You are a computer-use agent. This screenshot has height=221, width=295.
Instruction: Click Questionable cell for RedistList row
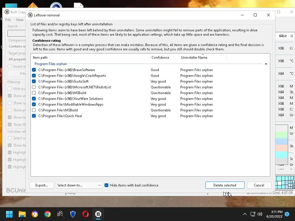[x=161, y=87]
